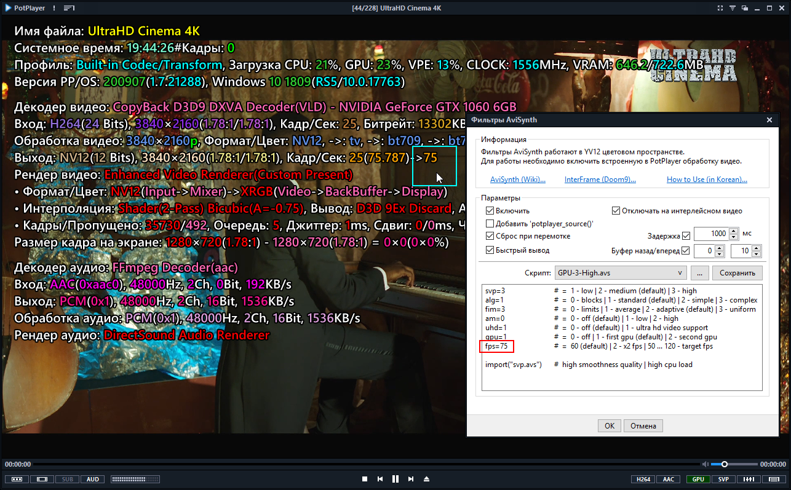This screenshot has width=791, height=490.
Task: Click the film-strip icon button left of SUB
Action: (42, 479)
